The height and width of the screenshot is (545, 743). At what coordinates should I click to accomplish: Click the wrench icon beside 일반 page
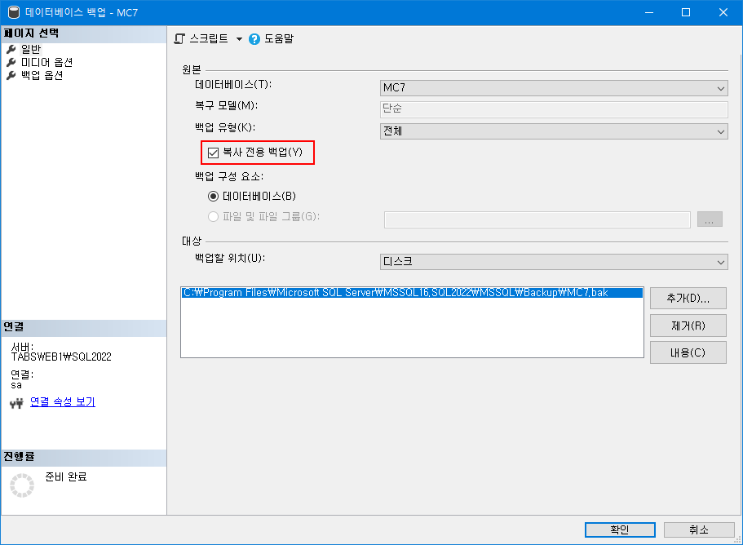(11, 49)
